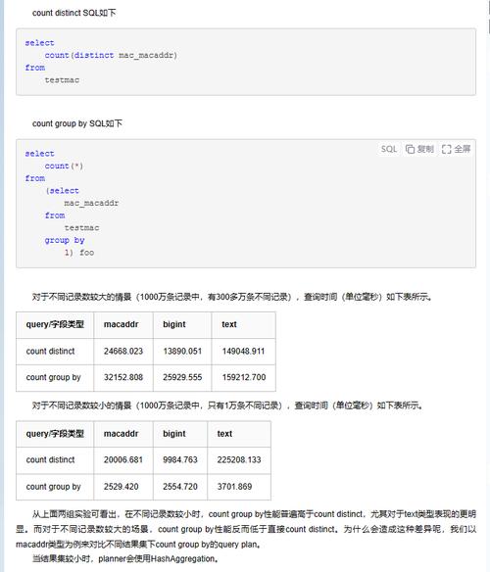This screenshot has height=572, width=490.
Task: Click the cell value 225208.133
Action: pos(239,459)
